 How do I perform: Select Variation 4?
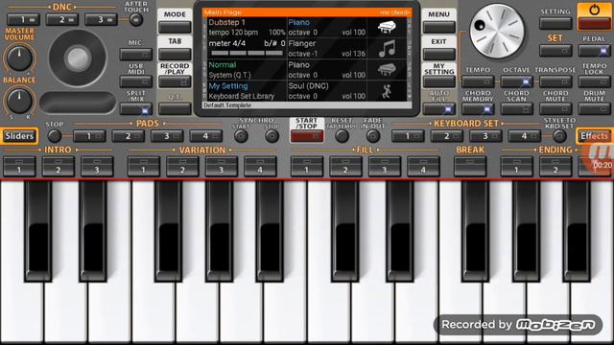[x=260, y=166]
